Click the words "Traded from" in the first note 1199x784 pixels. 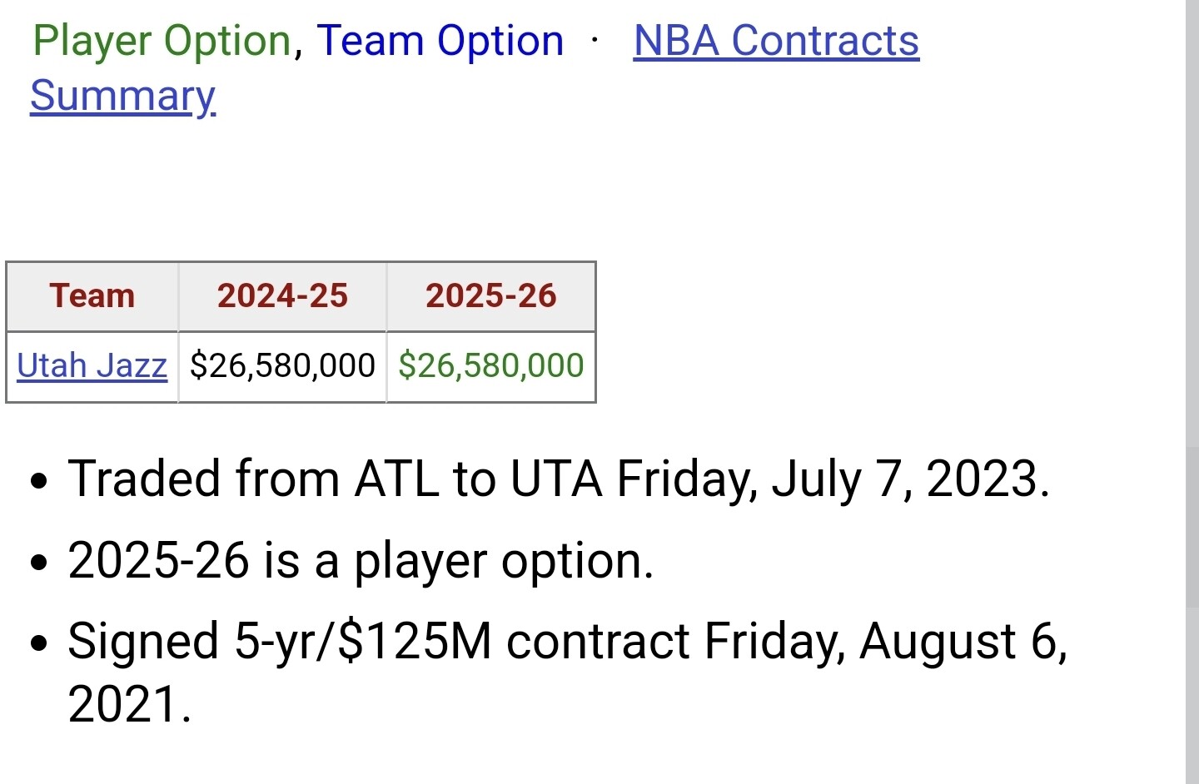coord(203,480)
